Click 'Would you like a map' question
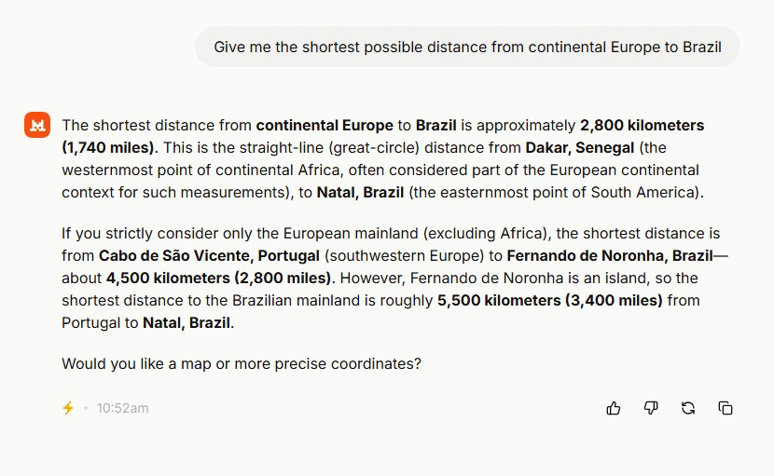This screenshot has height=476, width=774. pos(241,363)
